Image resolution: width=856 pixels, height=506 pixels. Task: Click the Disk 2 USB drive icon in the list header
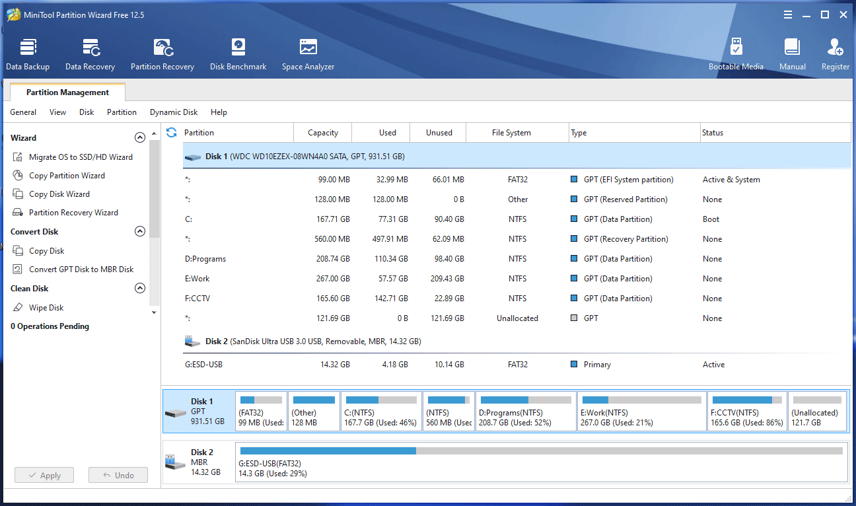point(192,342)
